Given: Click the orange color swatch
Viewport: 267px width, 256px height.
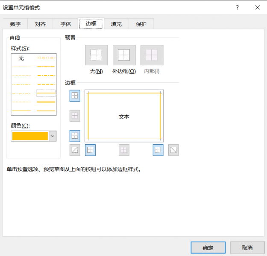Looking at the screenshot, I should (x=30, y=136).
